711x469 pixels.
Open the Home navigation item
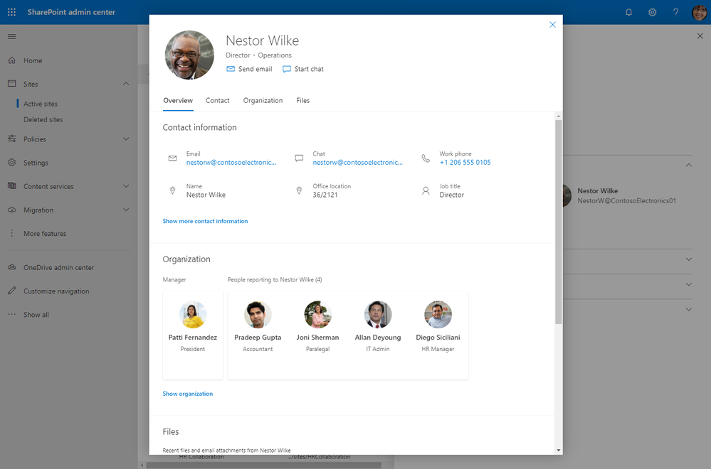click(33, 60)
